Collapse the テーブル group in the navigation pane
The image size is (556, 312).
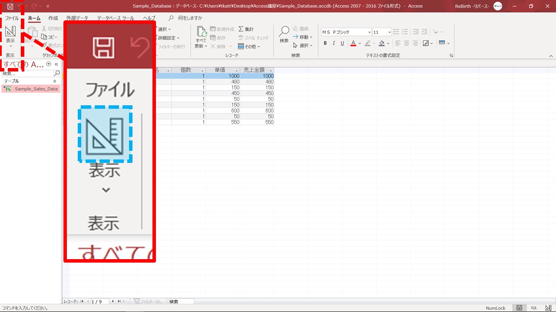55,81
